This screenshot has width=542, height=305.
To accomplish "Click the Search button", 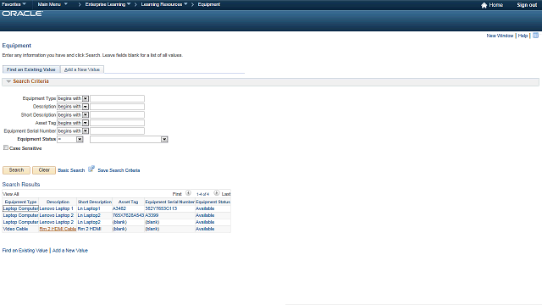I will pyautogui.click(x=16, y=170).
